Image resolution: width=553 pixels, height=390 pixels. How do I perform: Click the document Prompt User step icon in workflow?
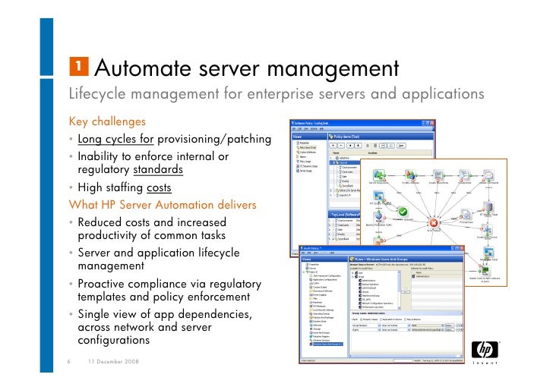tap(466, 214)
